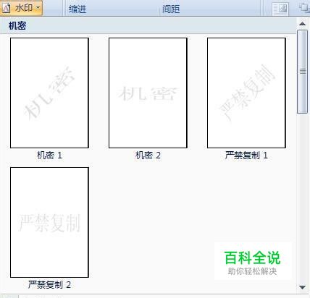Screen dimensions: 310x298
Task: Select the 机密 2 horizontal watermark thumbnail
Action: click(x=148, y=93)
